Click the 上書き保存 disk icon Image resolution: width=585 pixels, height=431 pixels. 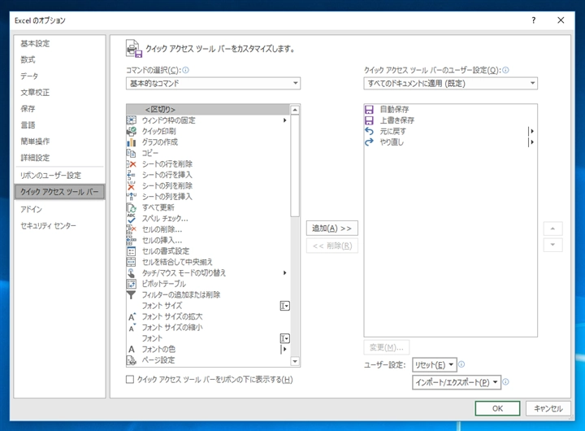[x=369, y=120]
